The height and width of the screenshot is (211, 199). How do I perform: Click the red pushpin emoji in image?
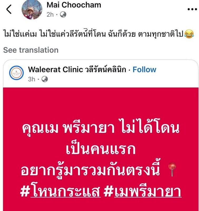point(172,169)
